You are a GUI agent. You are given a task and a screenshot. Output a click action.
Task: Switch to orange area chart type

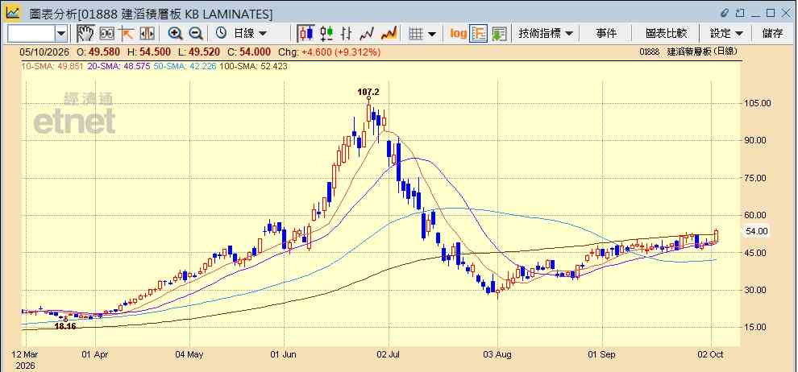click(x=389, y=34)
